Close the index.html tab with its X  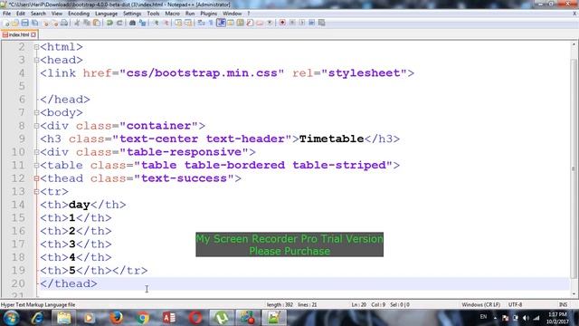[33, 34]
